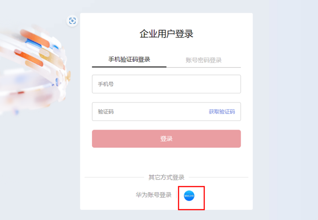Click the 其它方式登录 divider label

pyautogui.click(x=166, y=177)
